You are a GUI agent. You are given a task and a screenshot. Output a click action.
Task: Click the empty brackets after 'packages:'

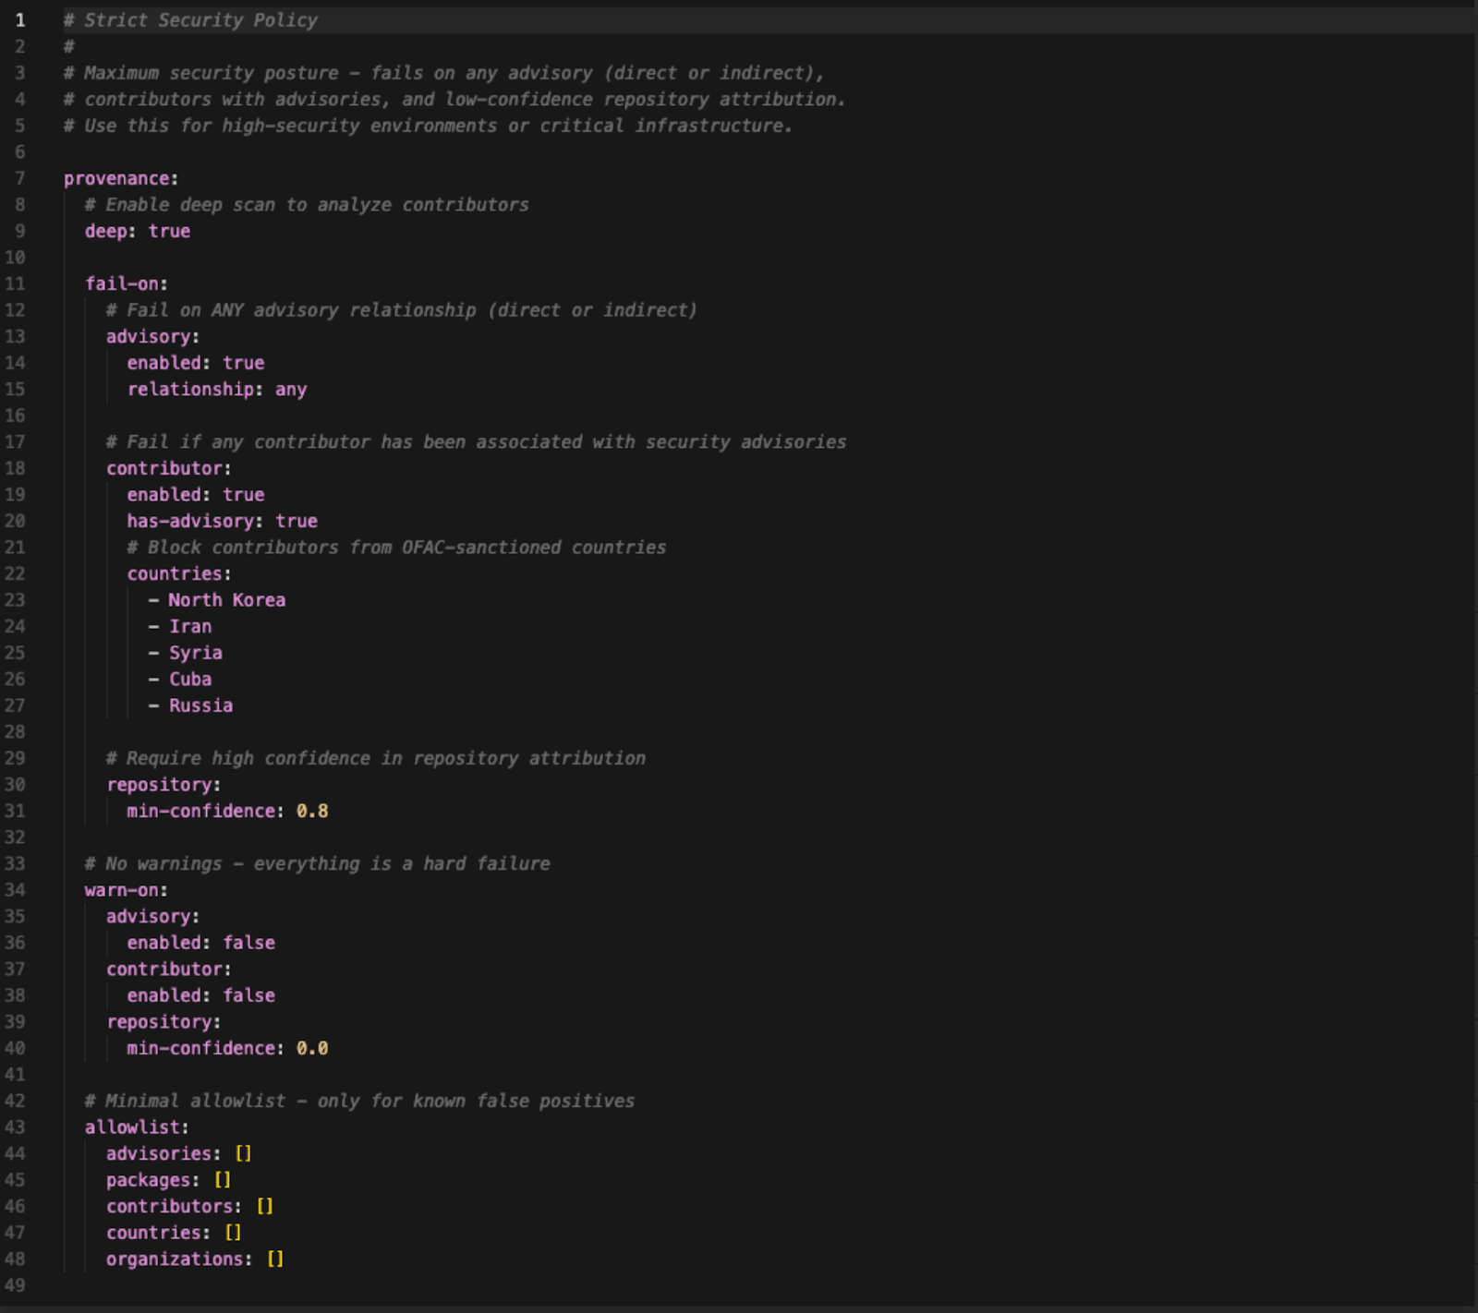point(223,1180)
